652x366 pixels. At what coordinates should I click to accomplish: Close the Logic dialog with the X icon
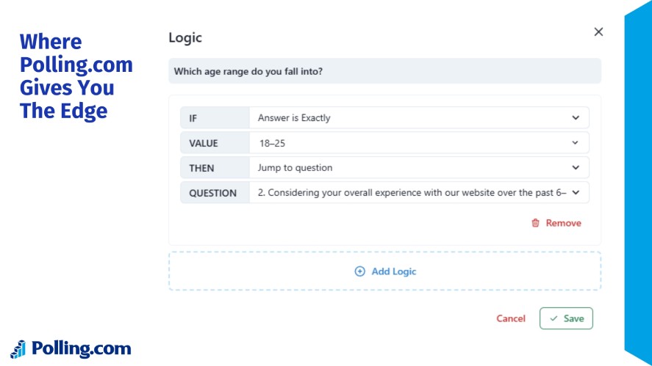tap(598, 32)
